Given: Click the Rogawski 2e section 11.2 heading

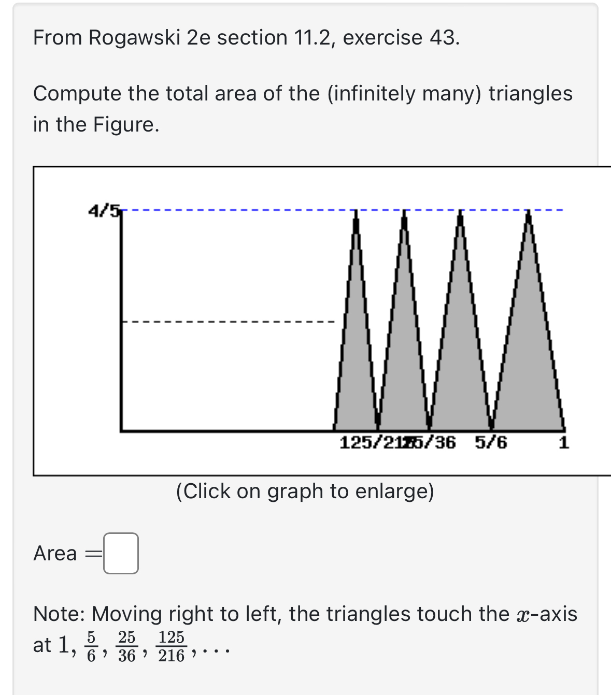Looking at the screenshot, I should (x=246, y=38).
